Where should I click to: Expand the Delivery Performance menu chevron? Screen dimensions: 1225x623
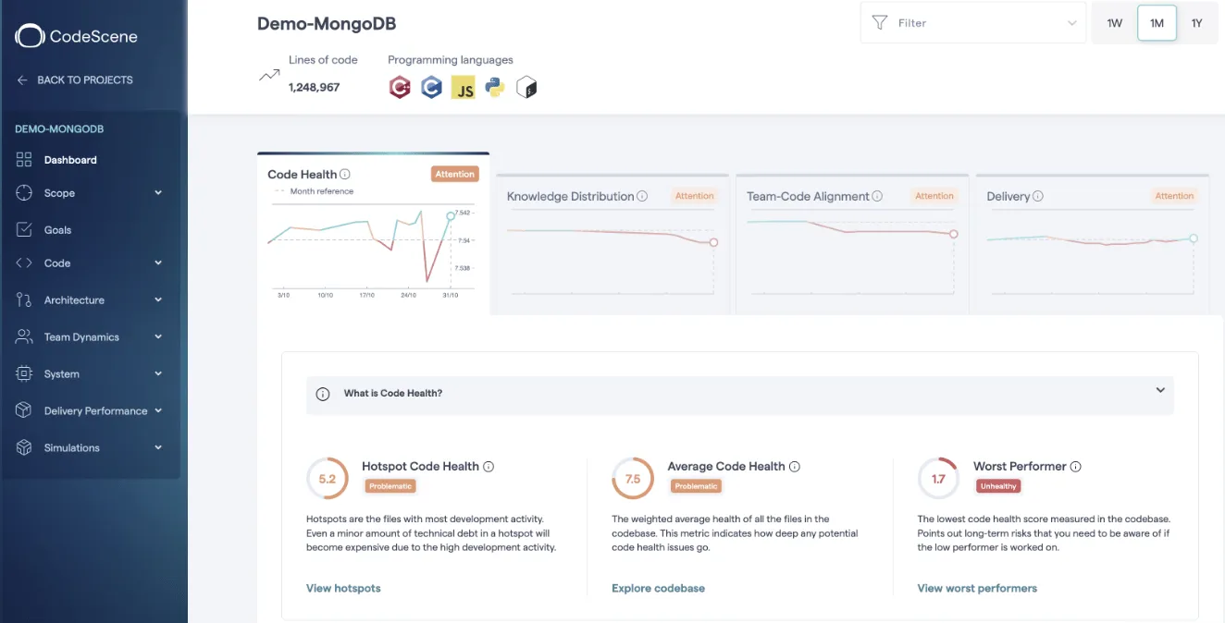(158, 410)
